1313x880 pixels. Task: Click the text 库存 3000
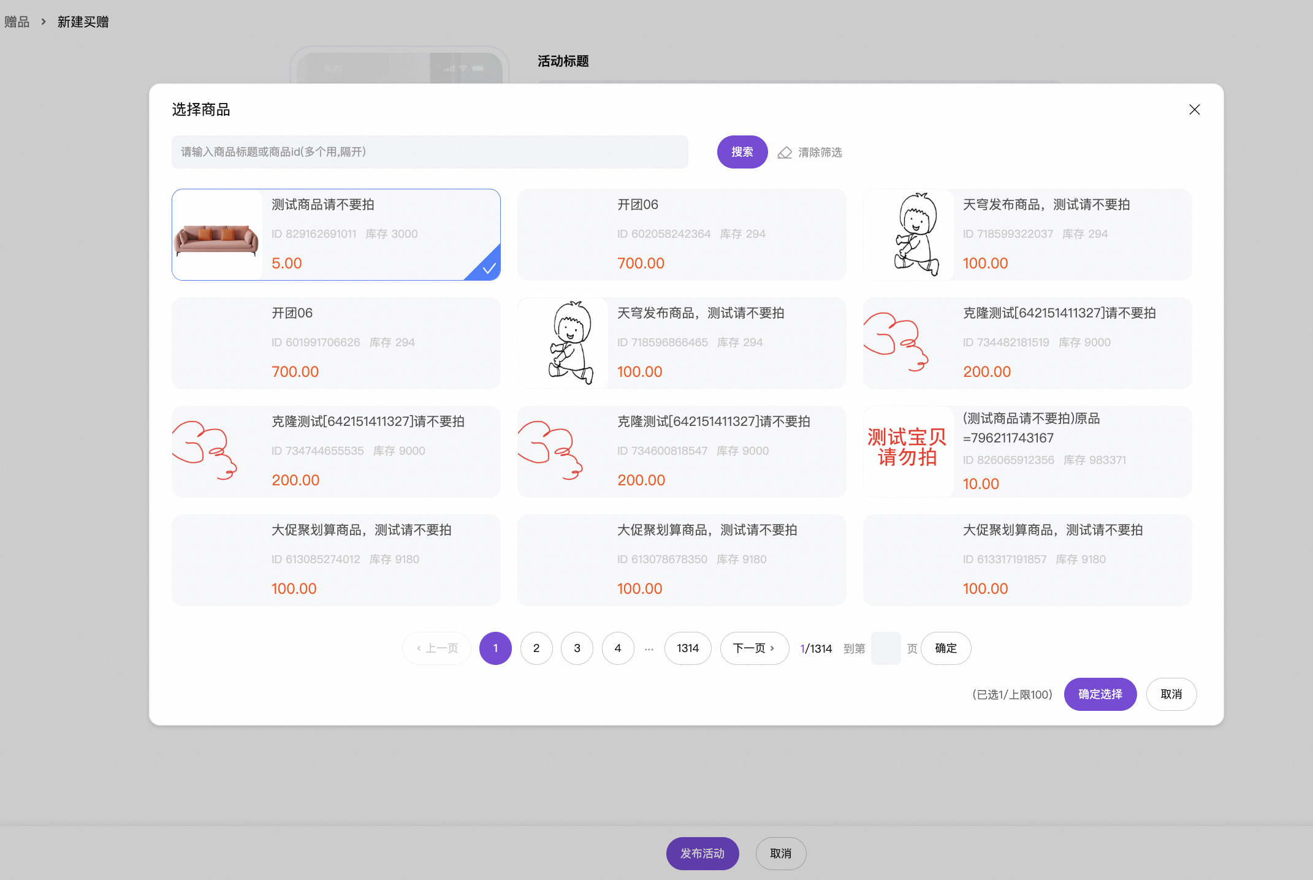point(392,234)
